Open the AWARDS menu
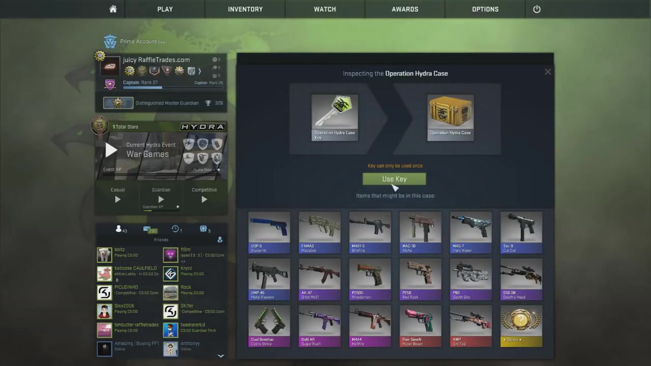Viewport: 651px width, 366px height. pyautogui.click(x=405, y=9)
